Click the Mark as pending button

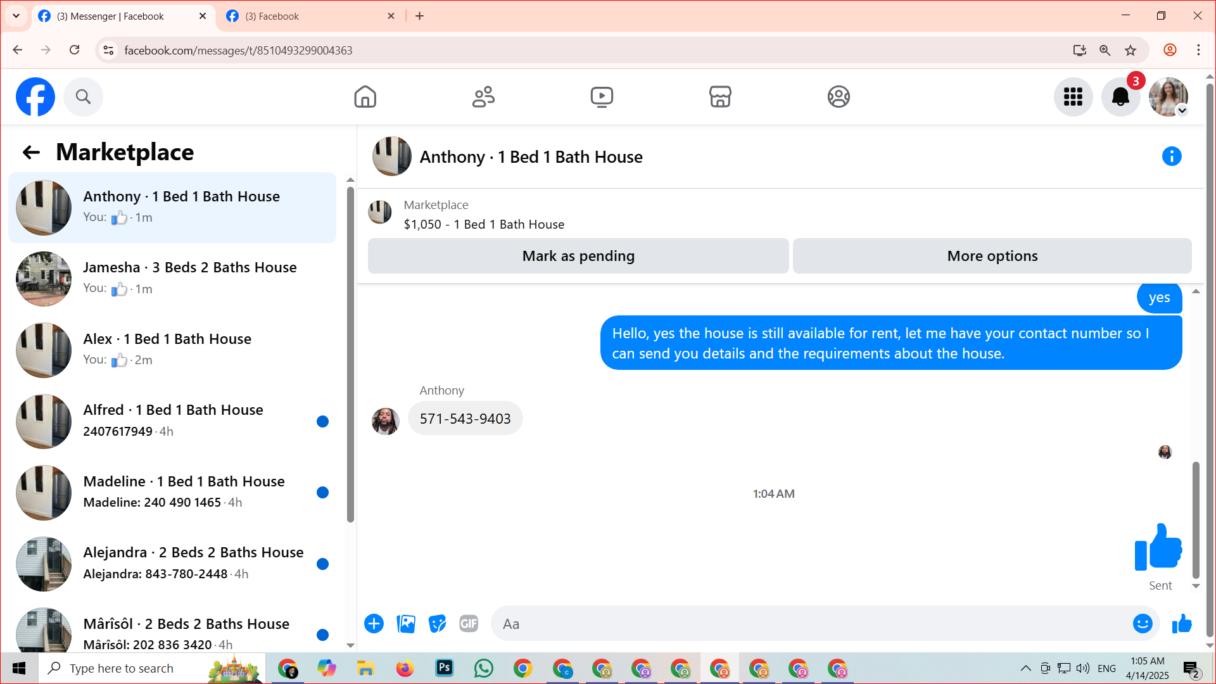(x=578, y=256)
